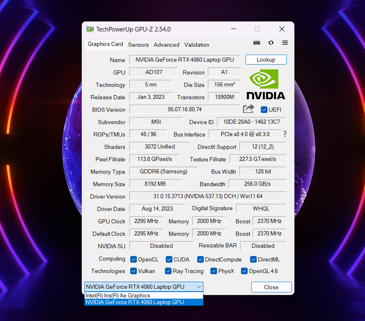Select Intel(R) Iris(R) Xe Graphics from list
Screen dimensions: 365x321
143,295
